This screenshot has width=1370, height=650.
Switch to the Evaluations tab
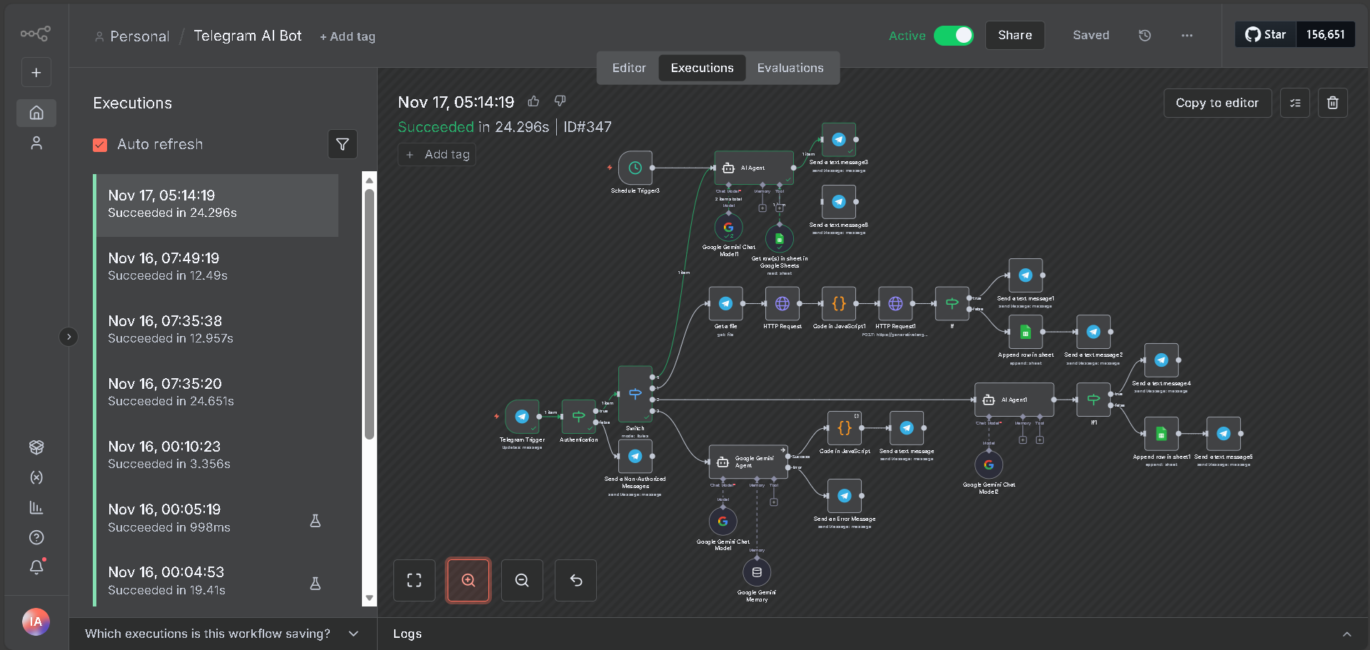point(790,68)
